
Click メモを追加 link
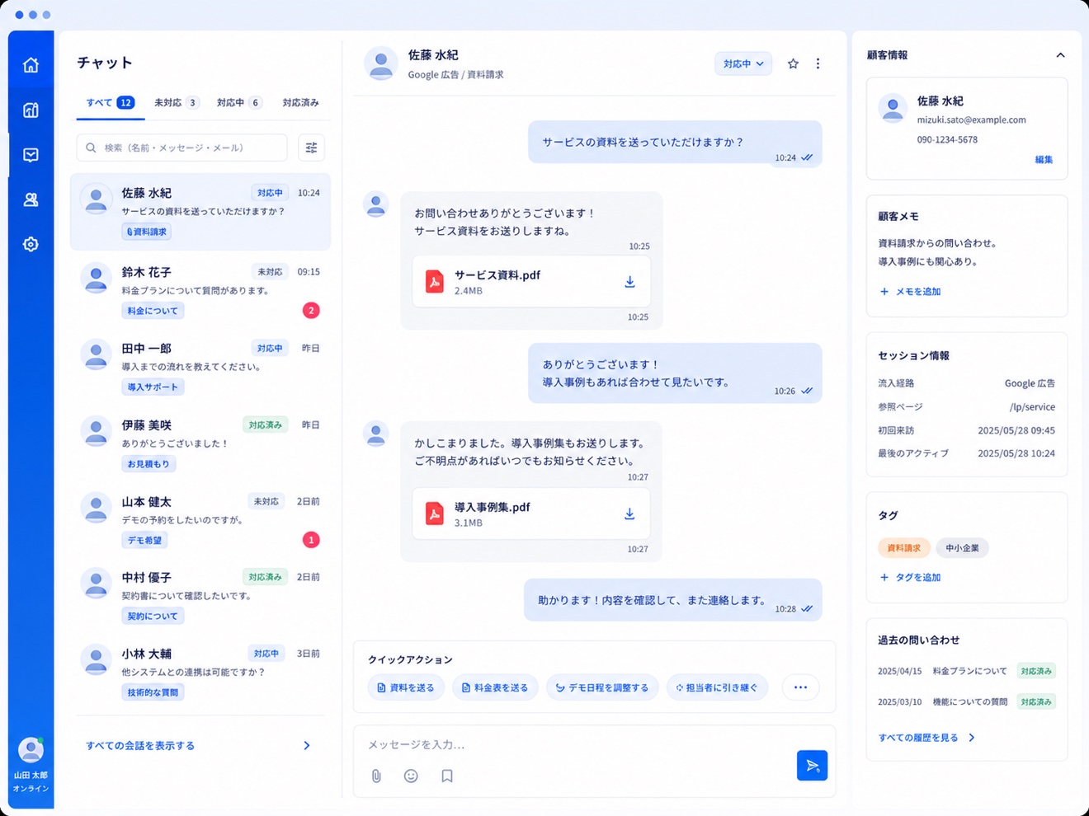pos(910,292)
